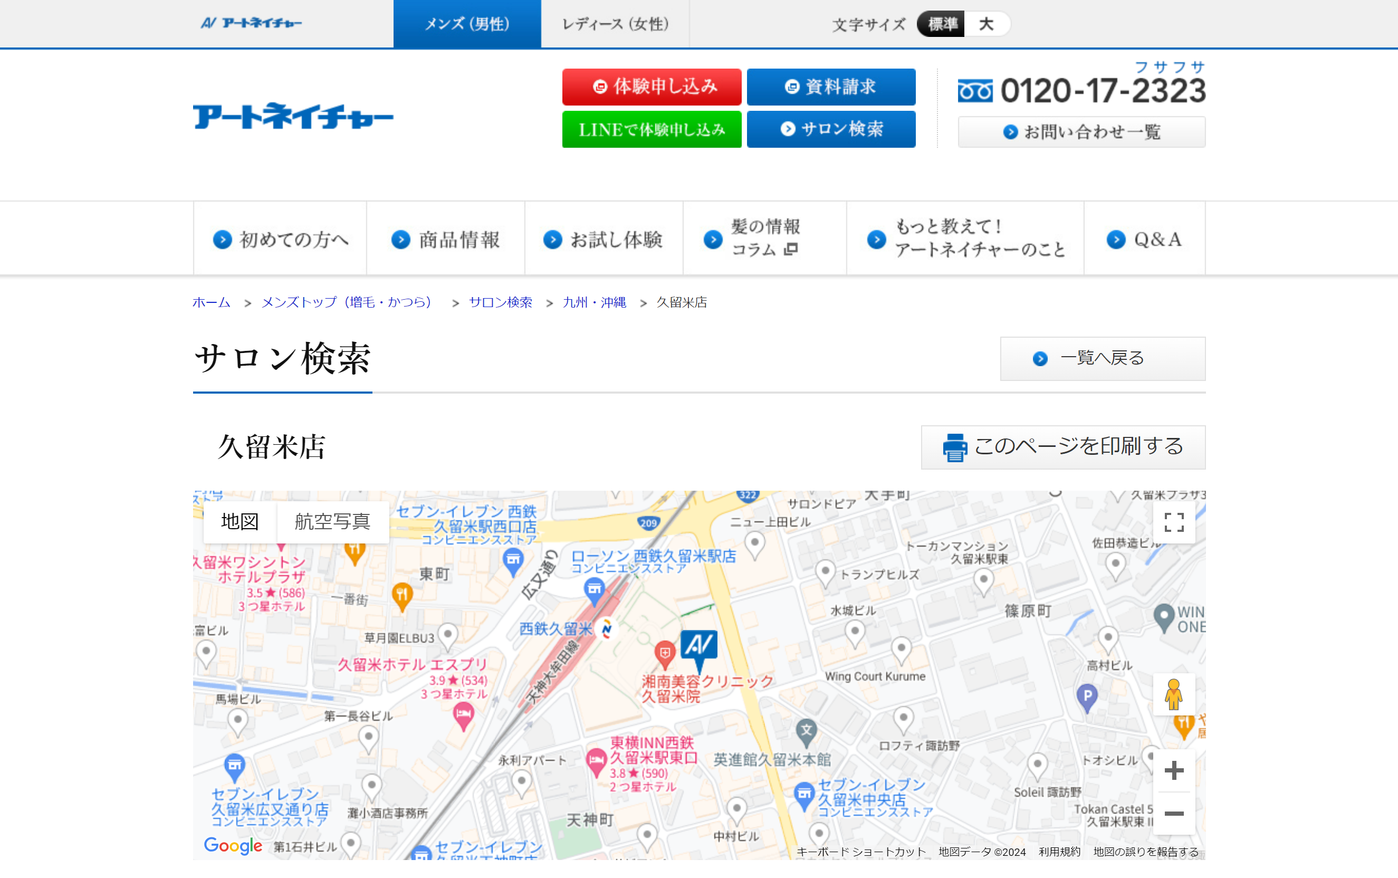The width and height of the screenshot is (1398, 878).
Task: Click ロフティ諏訪野 gray map pin
Action: coord(903,720)
